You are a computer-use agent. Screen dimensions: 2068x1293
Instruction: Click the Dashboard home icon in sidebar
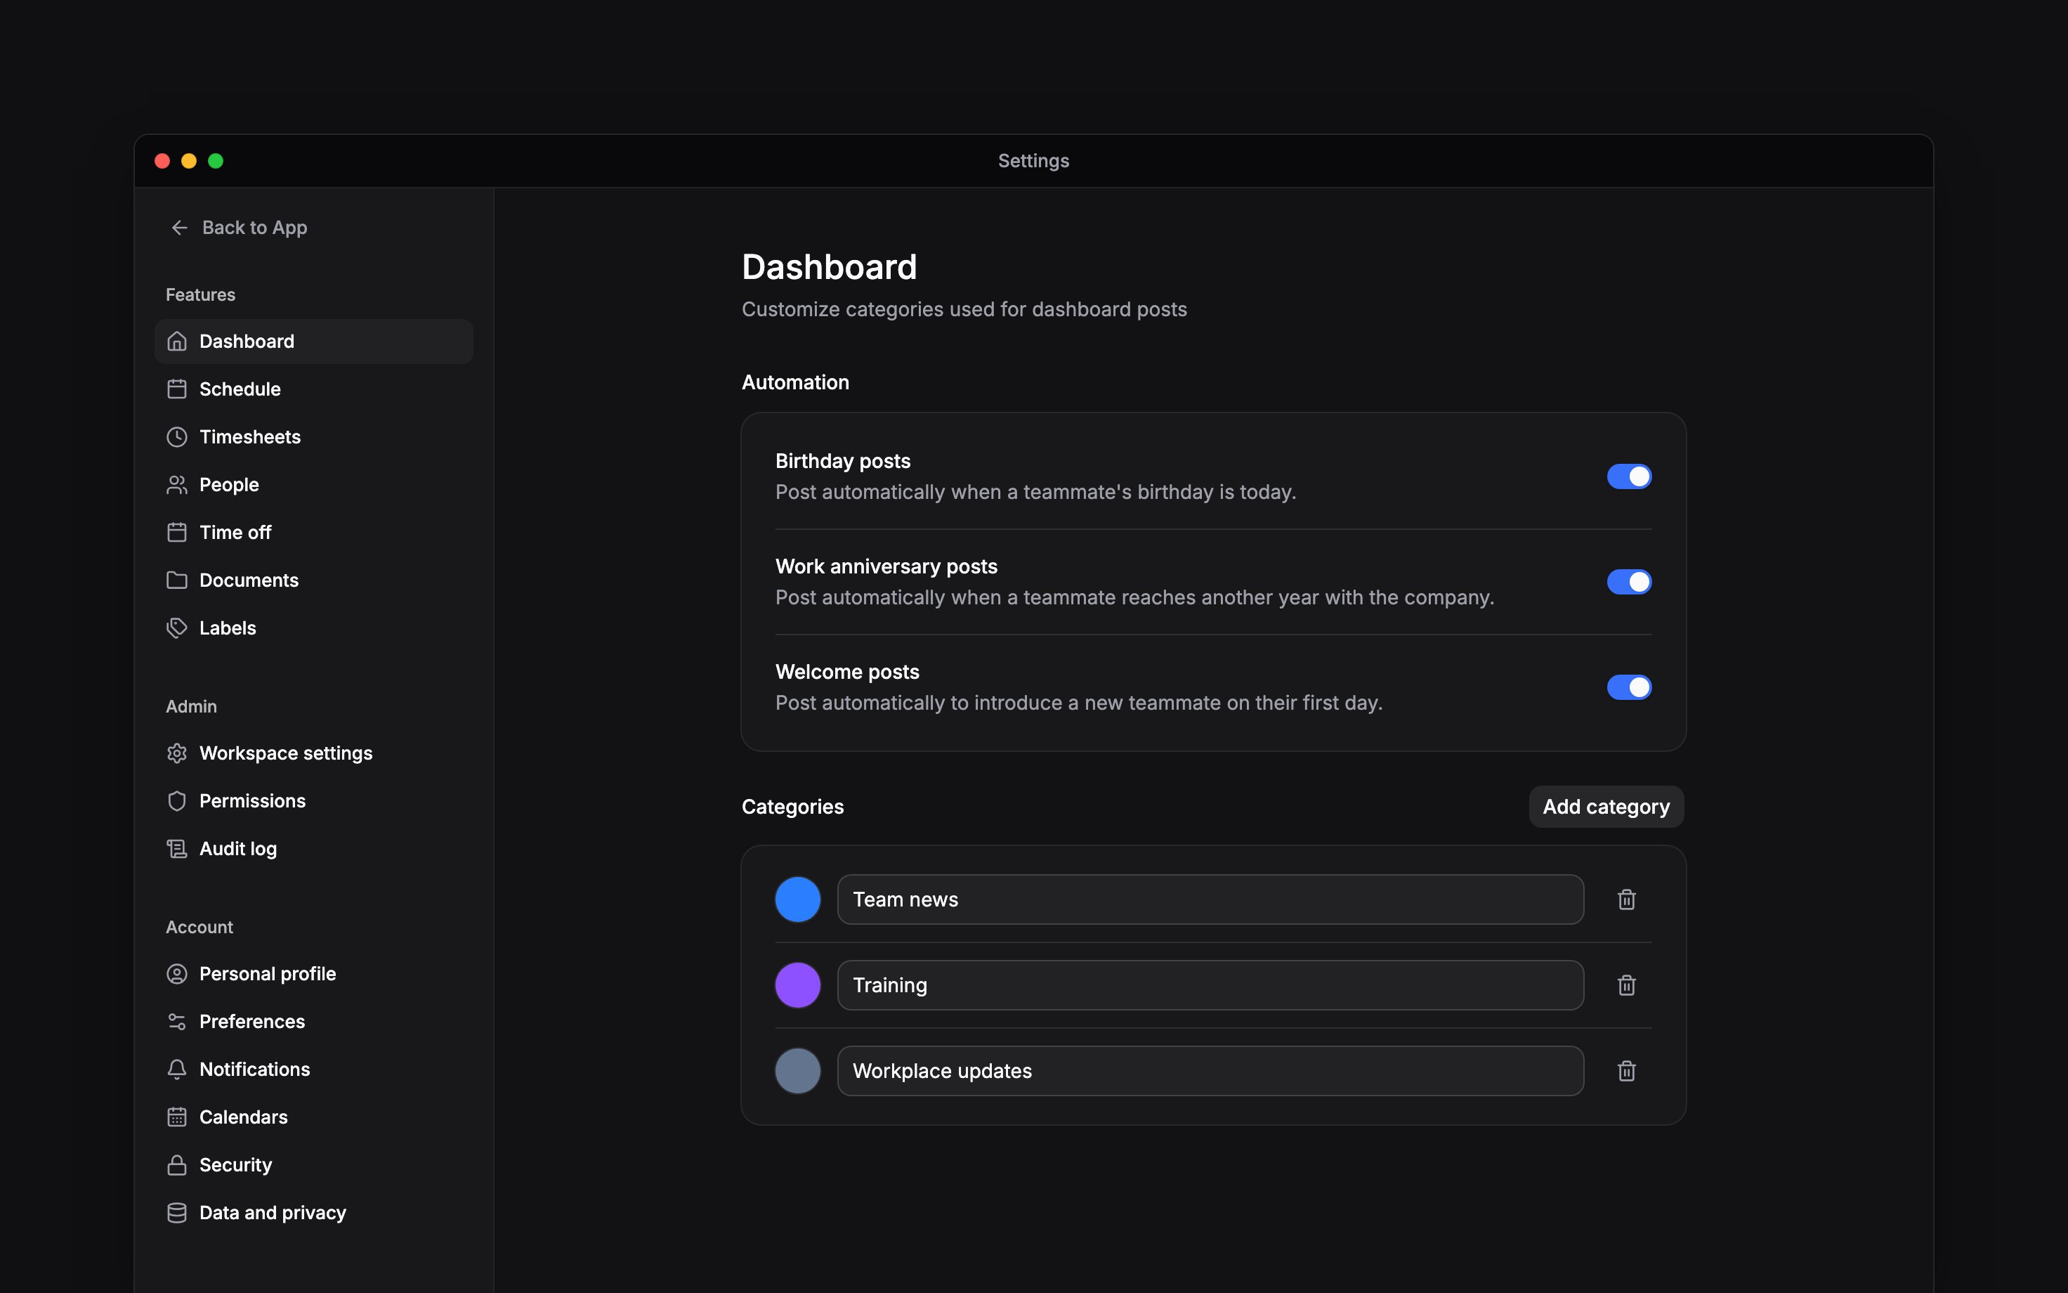pyautogui.click(x=177, y=342)
